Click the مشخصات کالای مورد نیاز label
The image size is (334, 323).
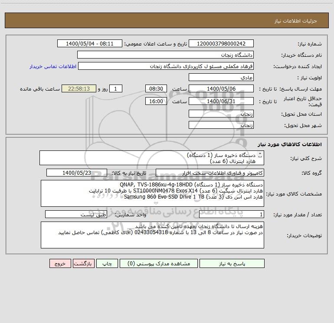coord(294,194)
